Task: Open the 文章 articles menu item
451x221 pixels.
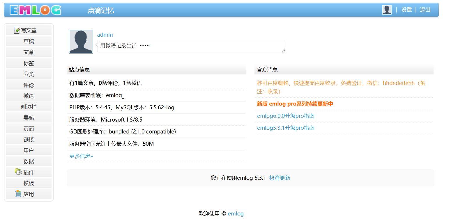Action: [29, 52]
